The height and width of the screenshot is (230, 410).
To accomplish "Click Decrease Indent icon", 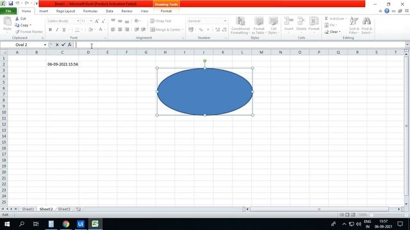I will pos(136,29).
